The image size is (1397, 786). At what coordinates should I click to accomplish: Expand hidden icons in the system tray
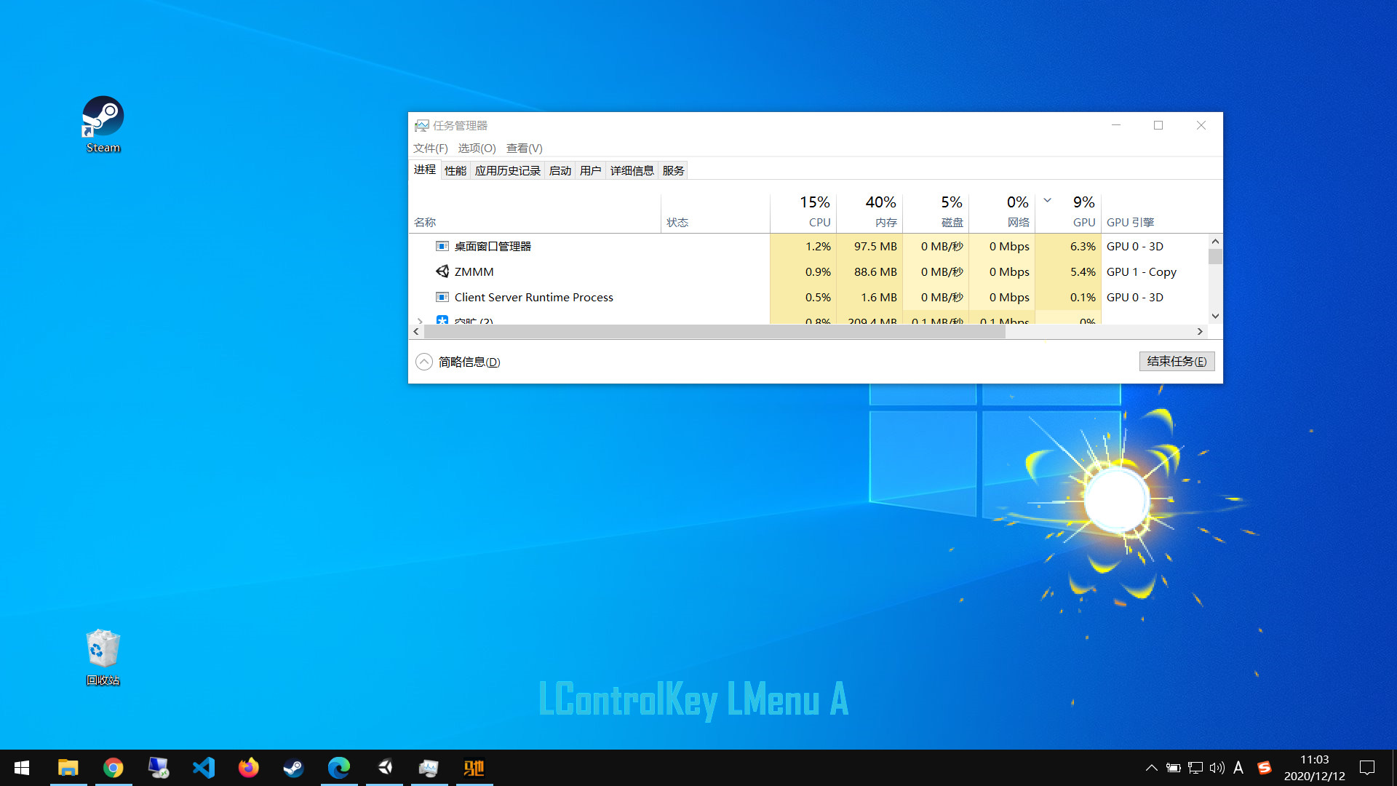click(x=1152, y=768)
